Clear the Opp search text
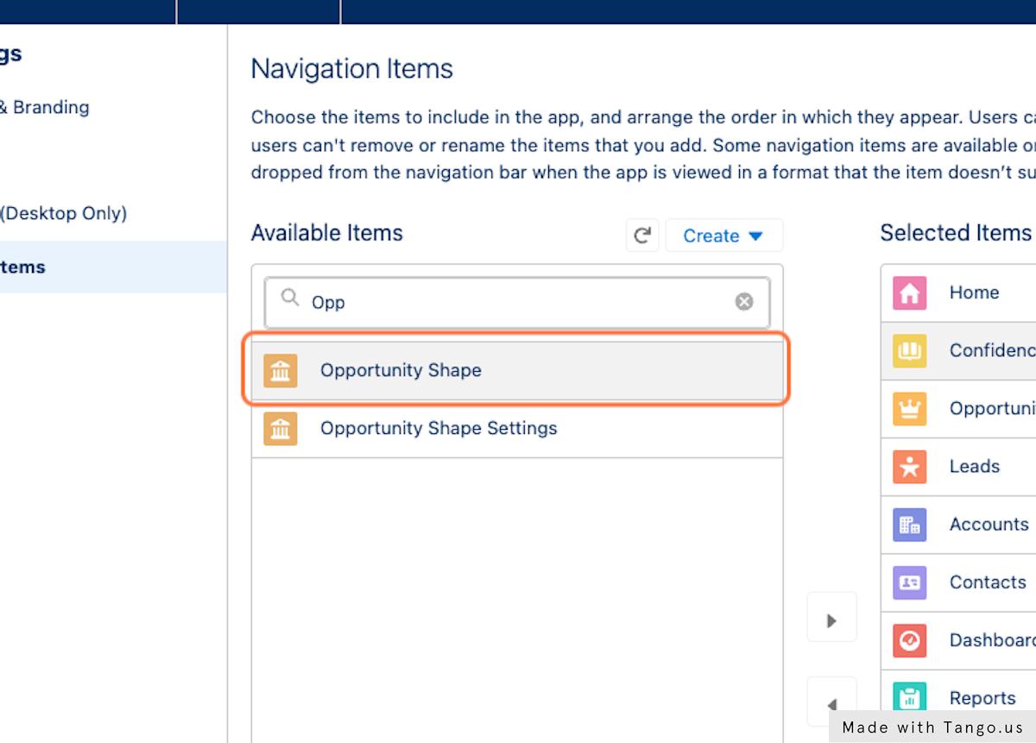Viewport: 1036px width, 743px height. pos(744,301)
